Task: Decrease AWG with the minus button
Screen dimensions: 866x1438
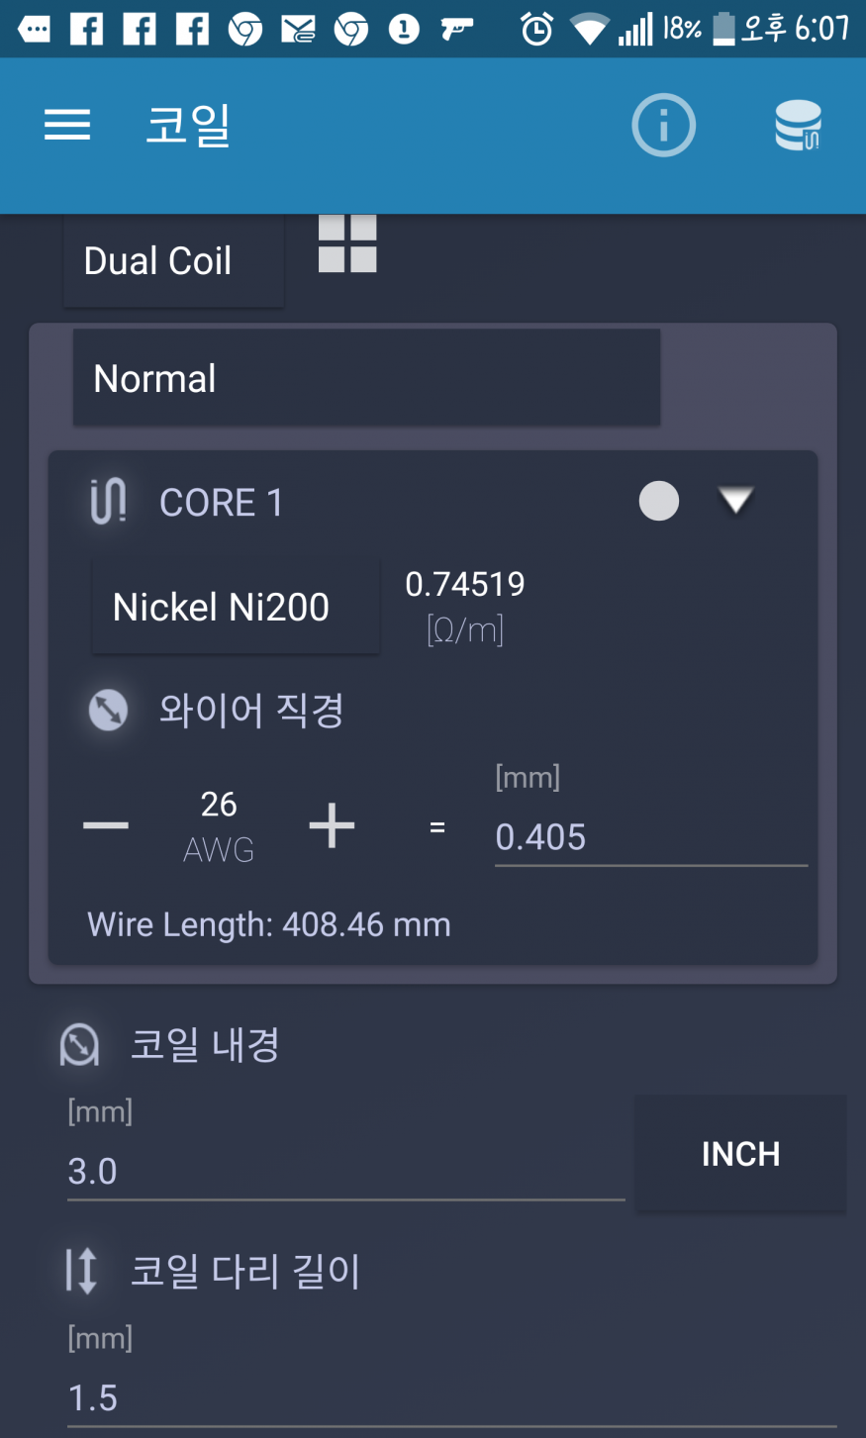Action: [x=106, y=825]
